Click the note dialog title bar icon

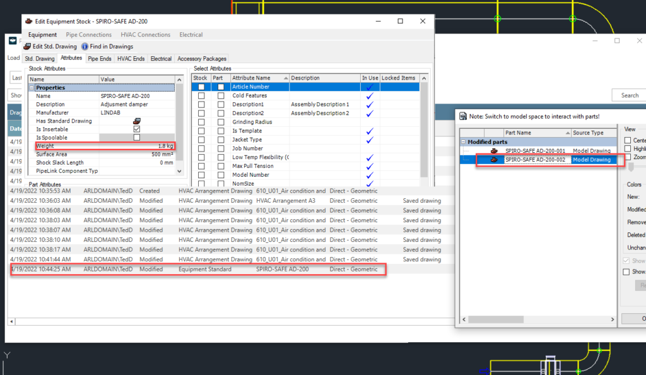point(462,116)
